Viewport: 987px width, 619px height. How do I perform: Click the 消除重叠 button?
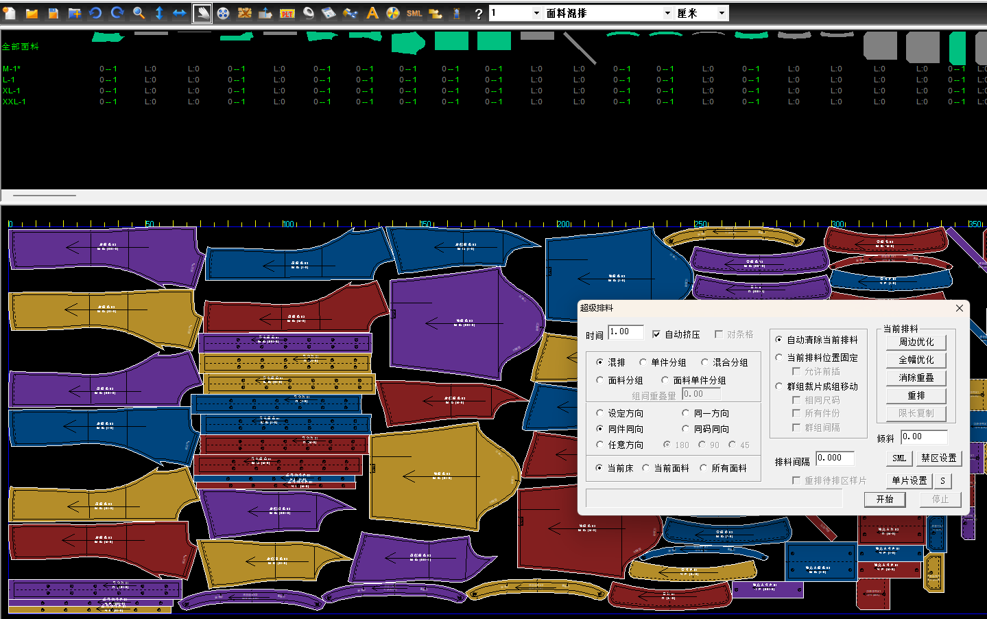coord(916,377)
